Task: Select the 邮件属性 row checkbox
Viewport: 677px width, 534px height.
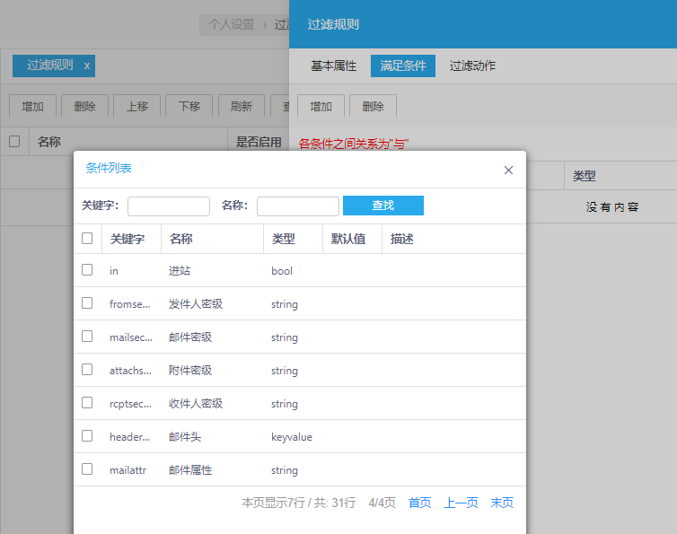Action: [x=87, y=469]
